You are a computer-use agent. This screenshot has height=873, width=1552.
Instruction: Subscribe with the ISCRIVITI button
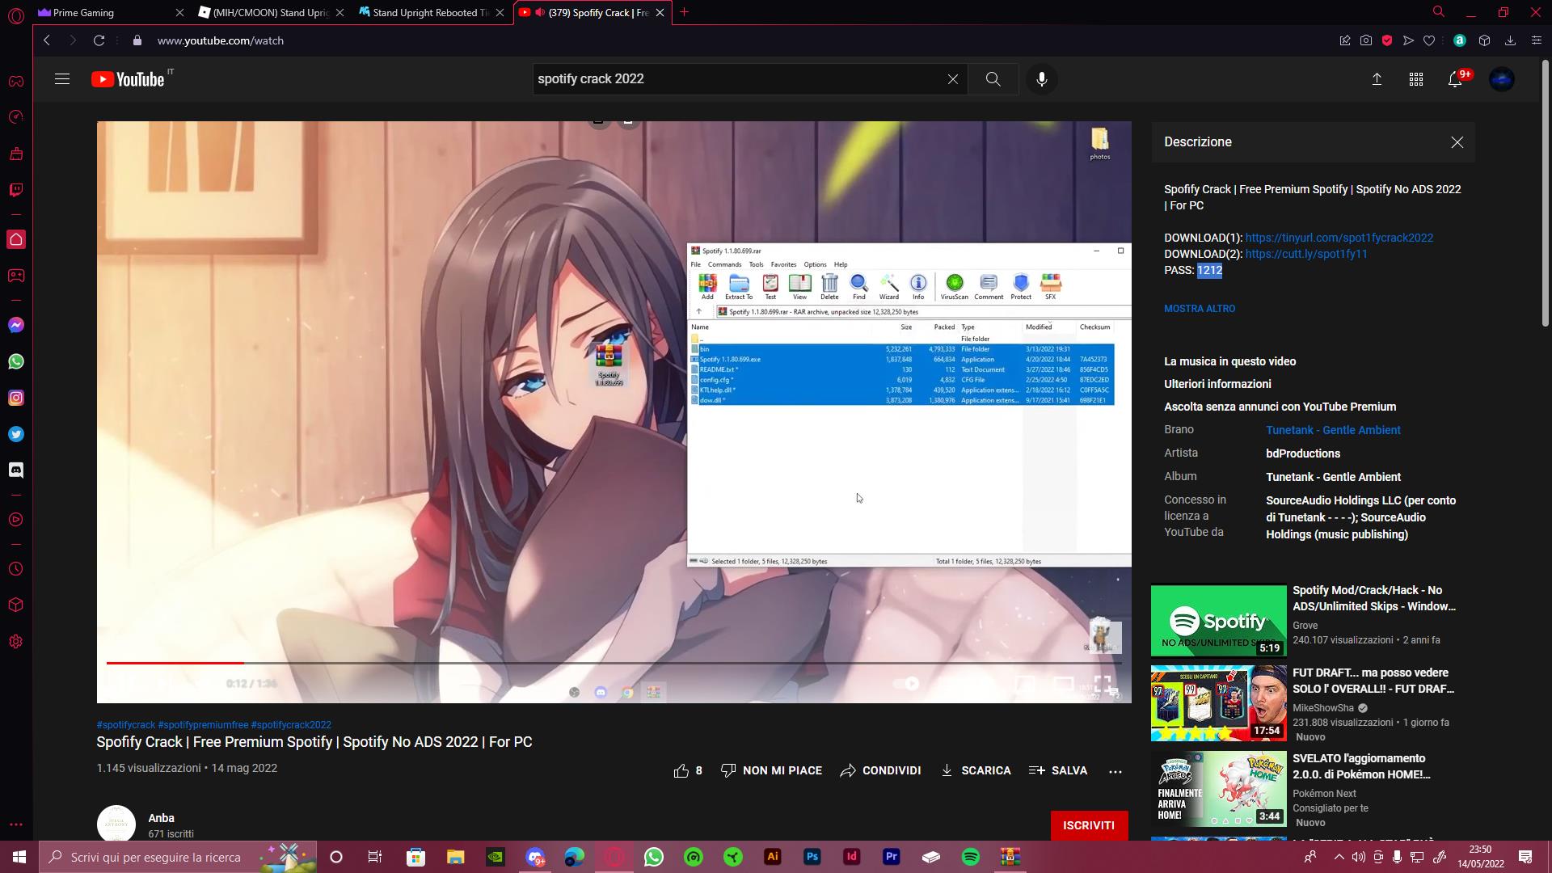coord(1088,825)
